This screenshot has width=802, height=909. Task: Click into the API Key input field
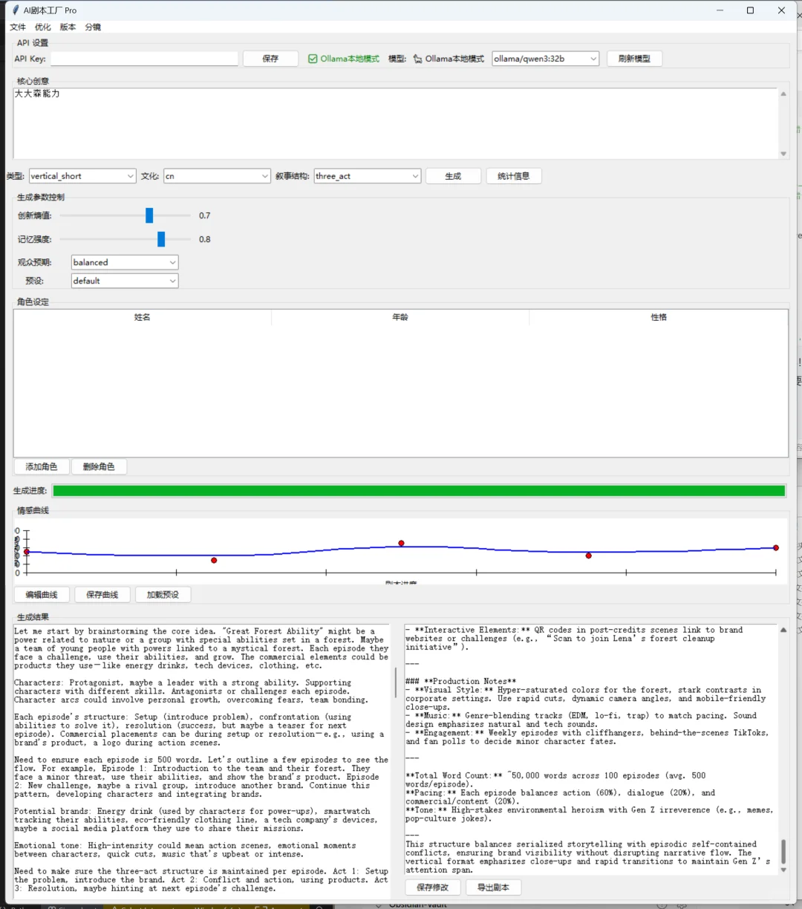pyautogui.click(x=144, y=59)
